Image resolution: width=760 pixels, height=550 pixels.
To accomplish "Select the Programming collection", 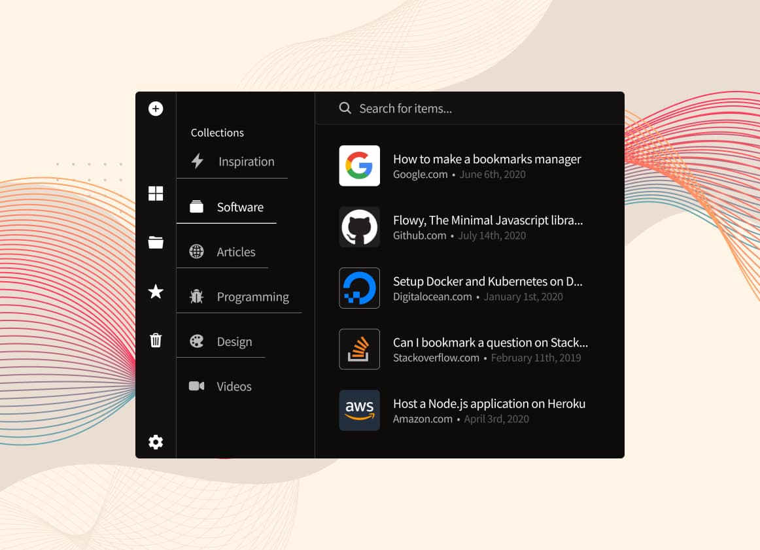I will pos(239,296).
